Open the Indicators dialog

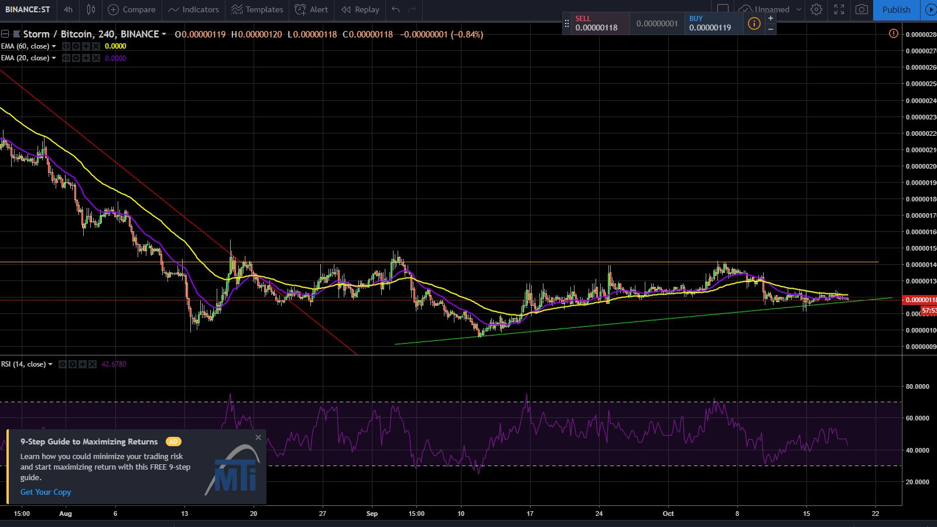click(x=193, y=9)
